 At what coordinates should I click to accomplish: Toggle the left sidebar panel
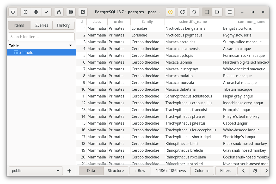[207, 12]
